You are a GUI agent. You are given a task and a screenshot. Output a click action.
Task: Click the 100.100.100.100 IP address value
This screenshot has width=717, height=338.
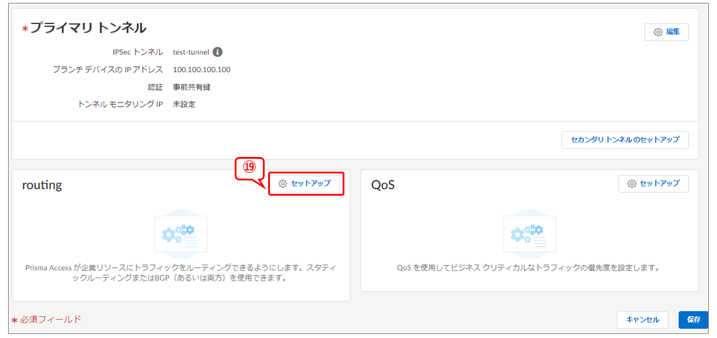coord(201,70)
